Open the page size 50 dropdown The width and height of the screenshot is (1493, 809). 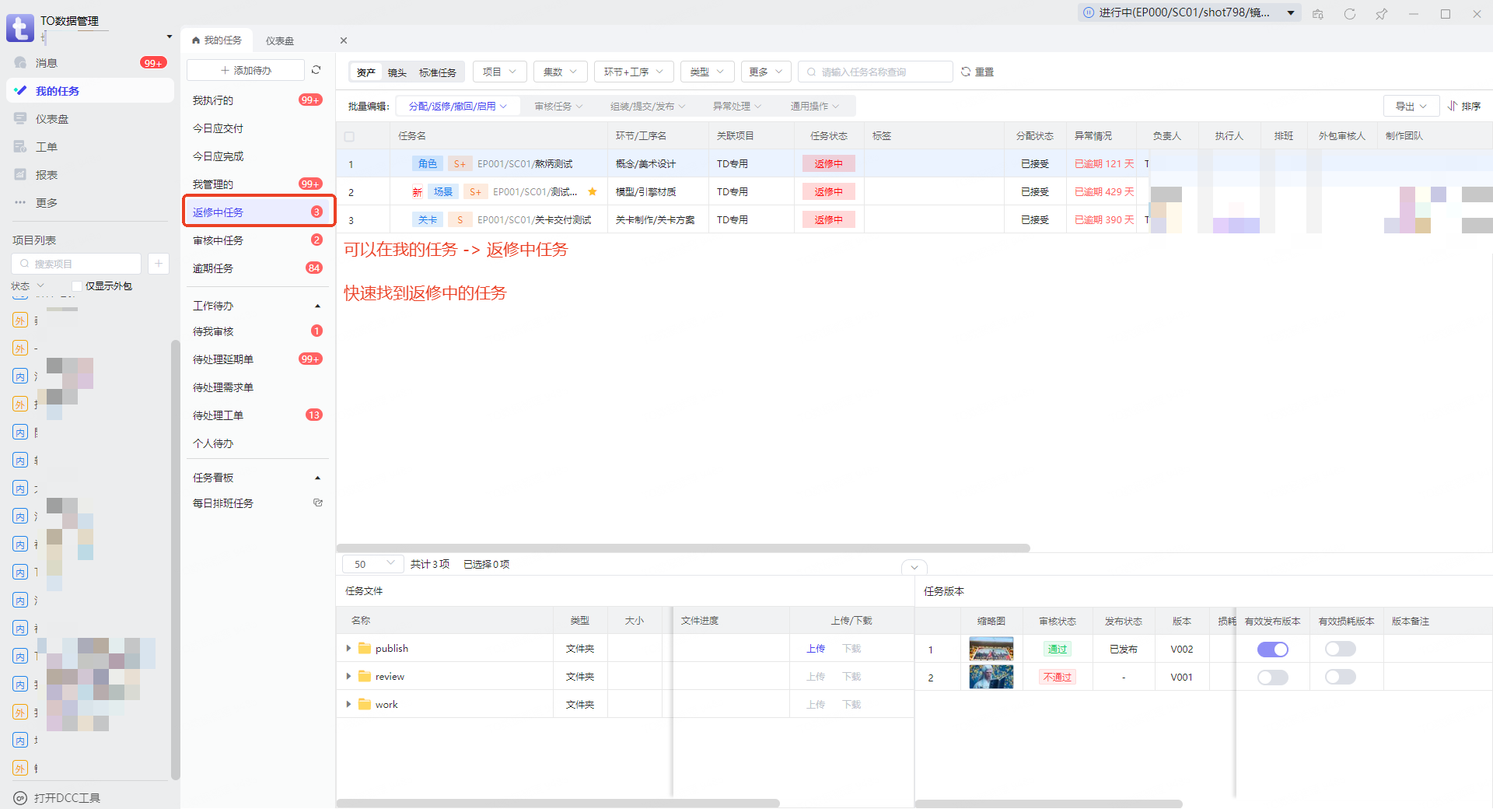click(372, 564)
